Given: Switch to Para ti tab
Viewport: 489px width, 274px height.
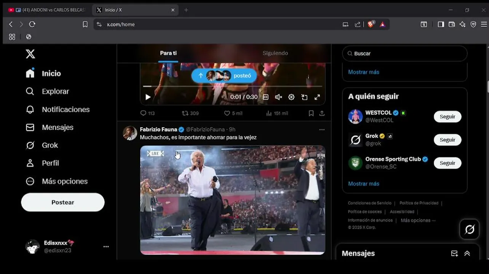Looking at the screenshot, I should [x=168, y=53].
